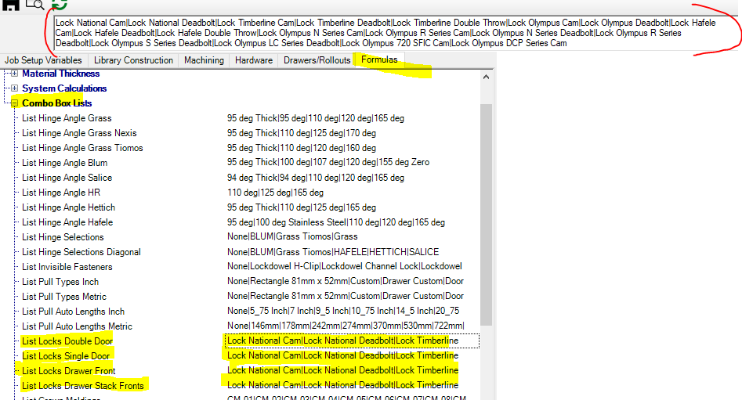Image resolution: width=742 pixels, height=400 pixels.
Task: Click value '95 deg Thick|110 deg|125 deg|170 deg'
Action: 302,133
